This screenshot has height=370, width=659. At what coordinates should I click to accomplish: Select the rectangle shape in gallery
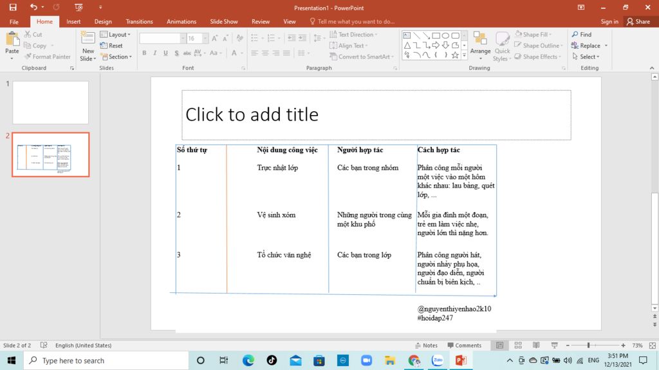(436, 36)
